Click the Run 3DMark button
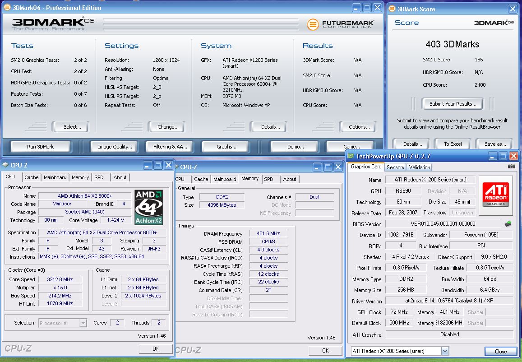The height and width of the screenshot is (362, 522). click(x=40, y=147)
